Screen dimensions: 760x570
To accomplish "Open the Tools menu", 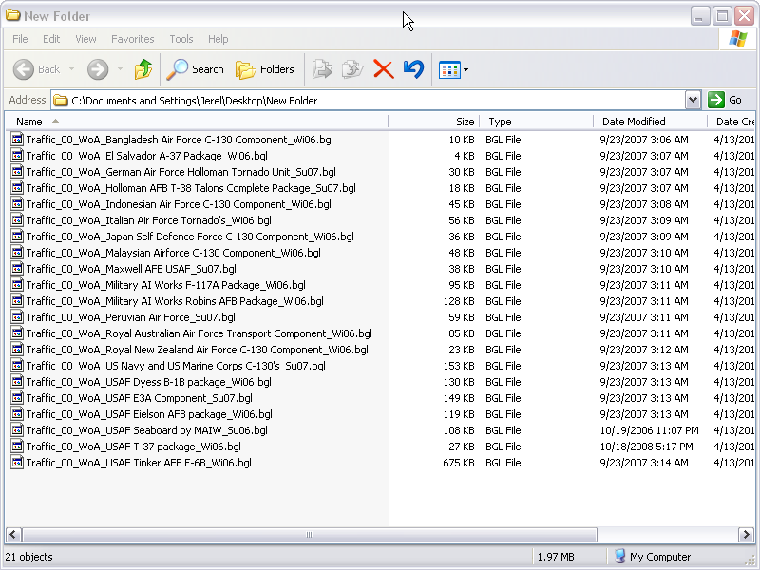I will click(x=180, y=39).
